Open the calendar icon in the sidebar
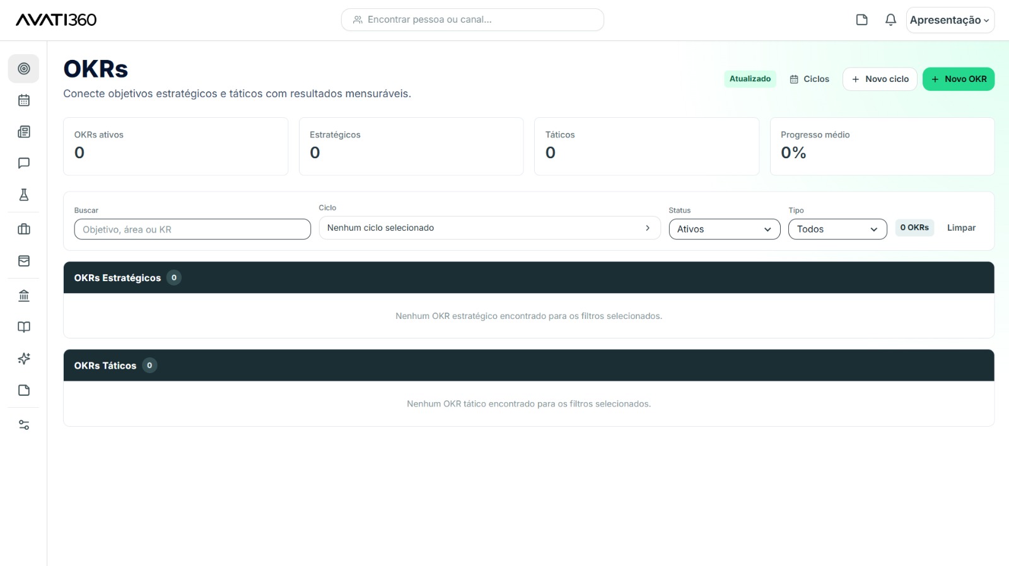1009x566 pixels. tap(24, 100)
